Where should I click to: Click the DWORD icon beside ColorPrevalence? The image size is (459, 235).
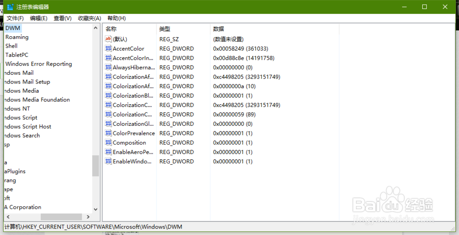point(108,133)
